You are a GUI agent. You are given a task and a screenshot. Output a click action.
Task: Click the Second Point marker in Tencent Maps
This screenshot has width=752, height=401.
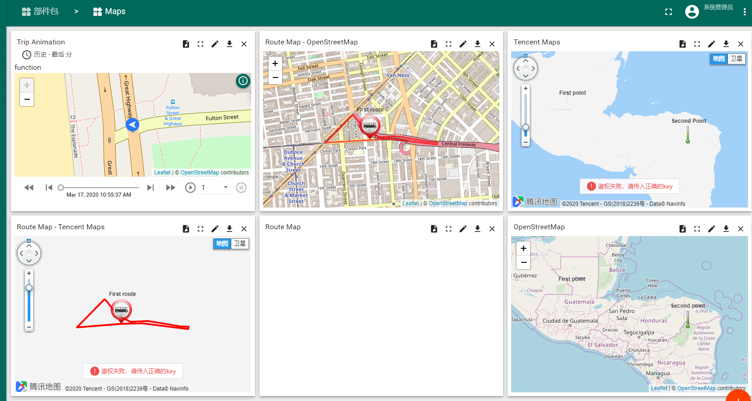click(688, 135)
